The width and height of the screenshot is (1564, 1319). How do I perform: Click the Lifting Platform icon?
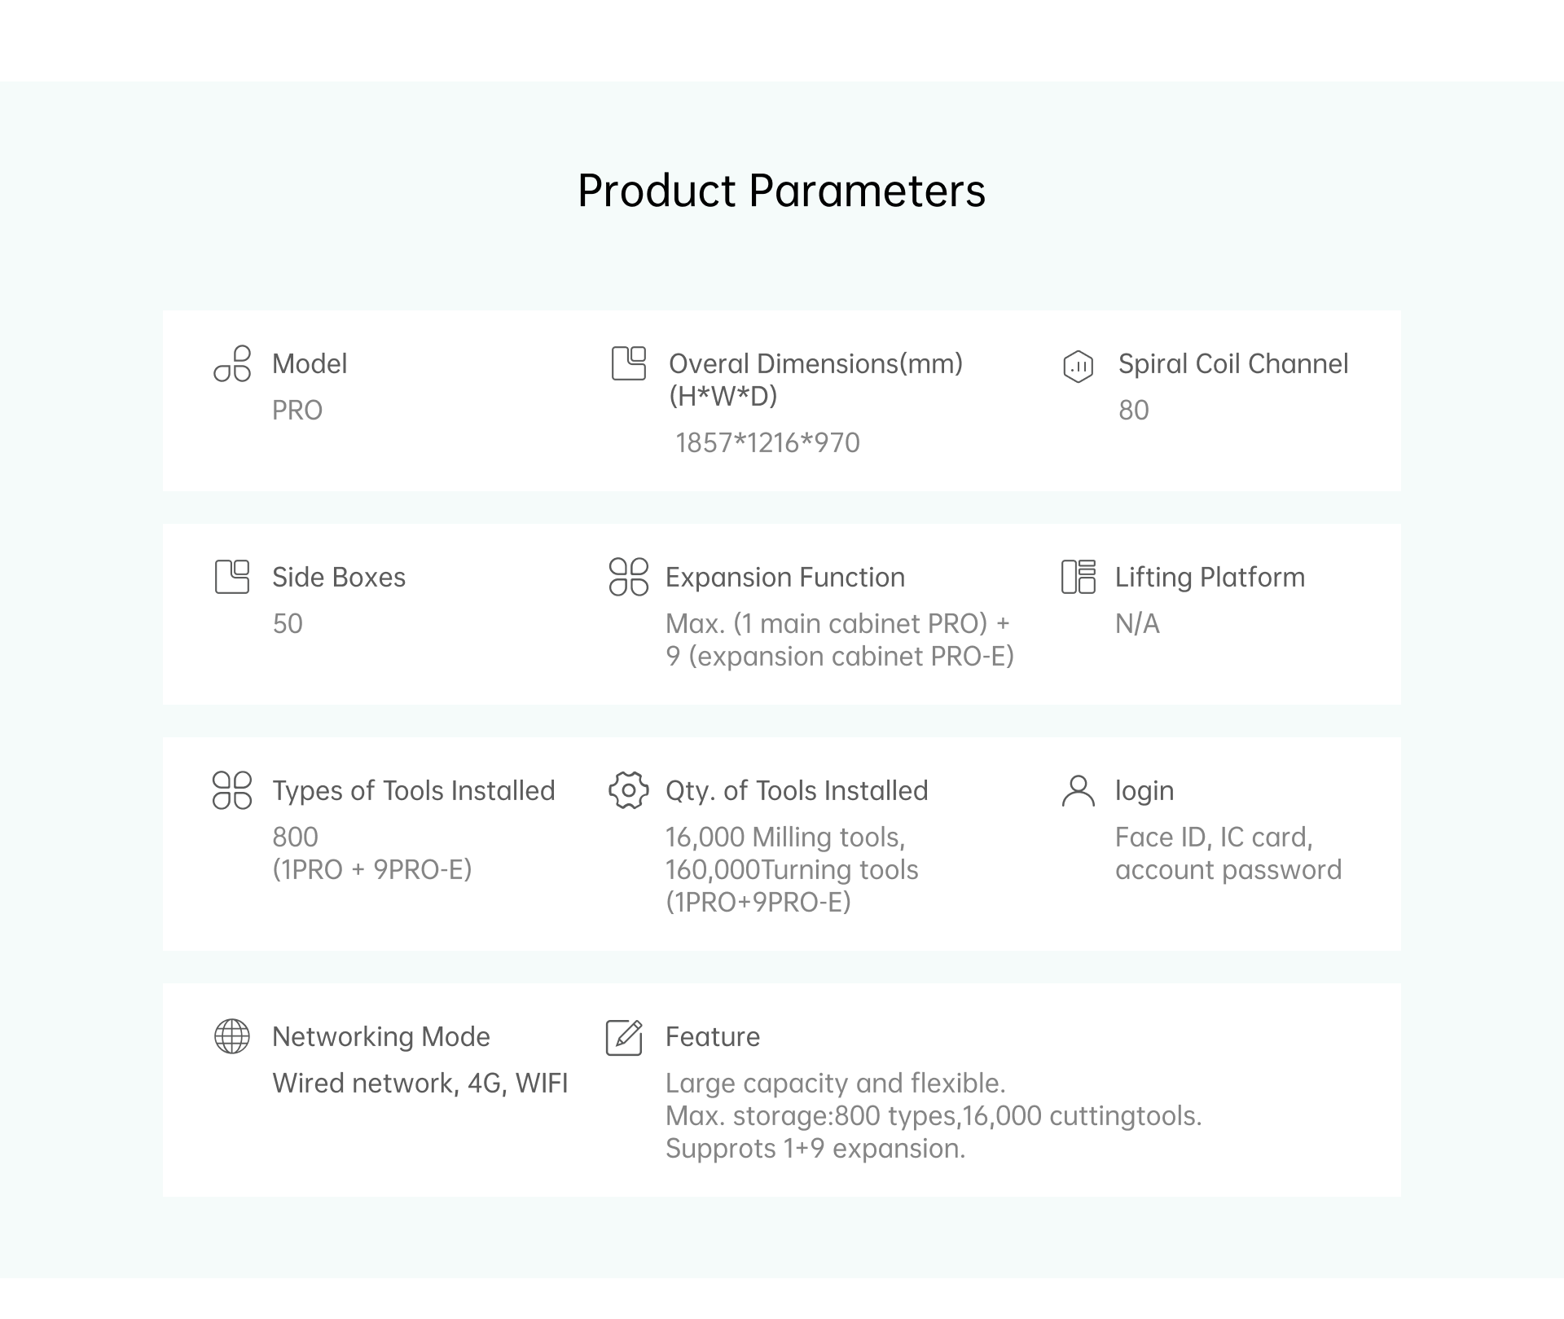[x=1078, y=577]
